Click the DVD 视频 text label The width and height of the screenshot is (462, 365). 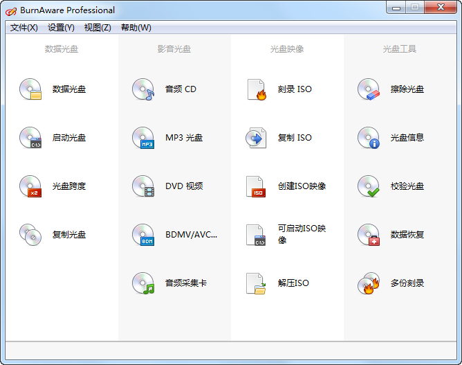tap(184, 186)
